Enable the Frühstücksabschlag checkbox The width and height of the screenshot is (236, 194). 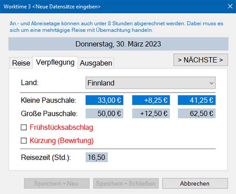click(24, 127)
